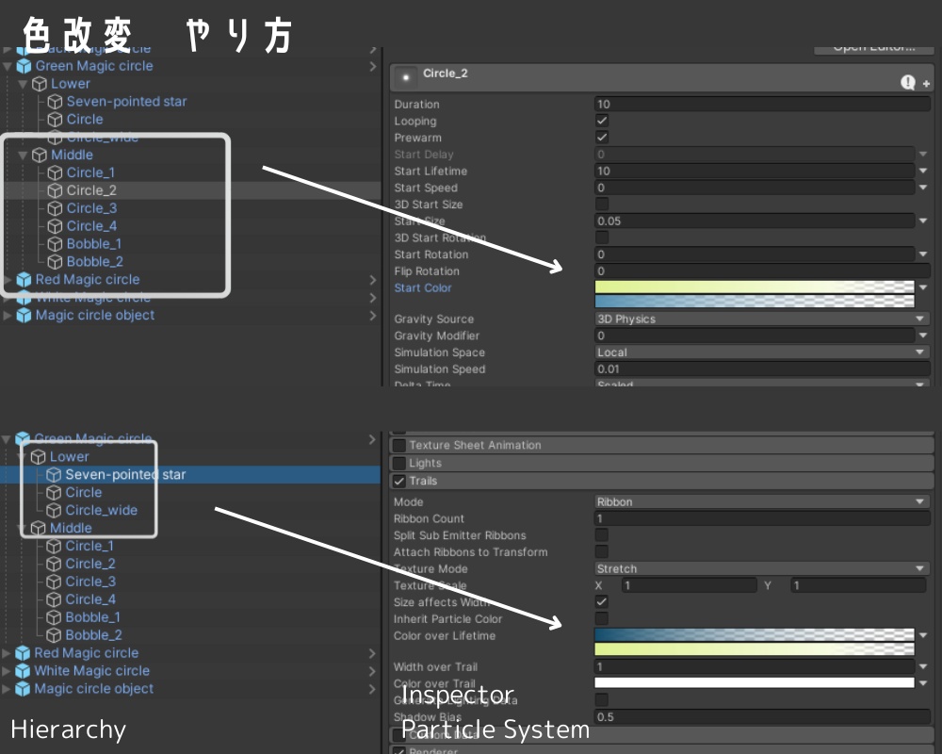Open the Green Magic circle prefab chevron in top hierarchy
The image size is (942, 754).
(x=372, y=66)
